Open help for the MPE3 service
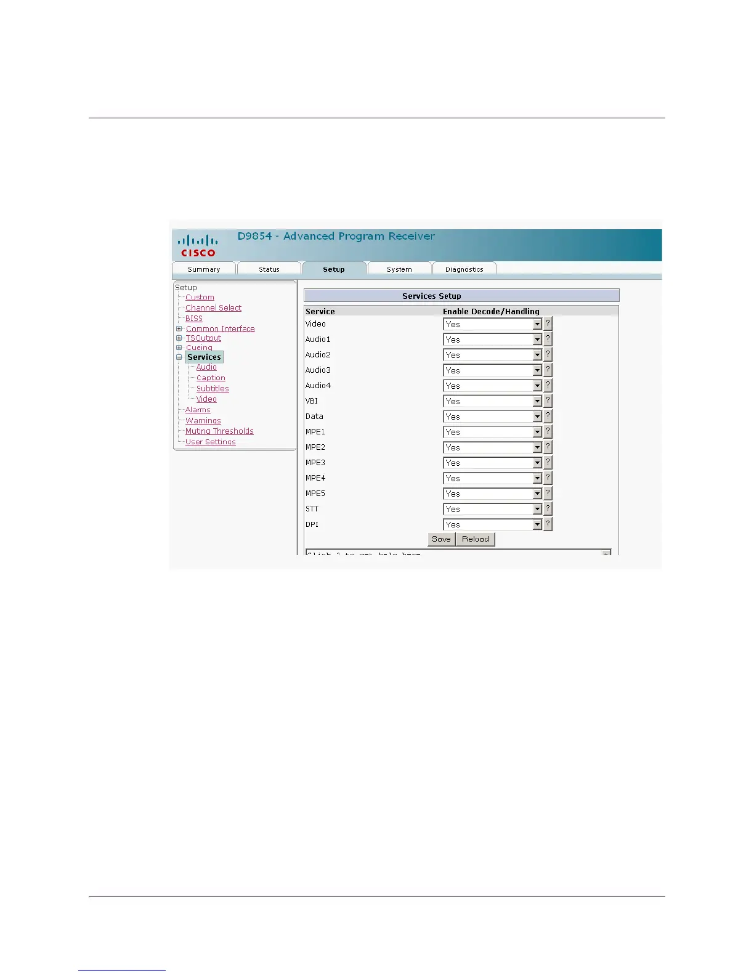 548,462
